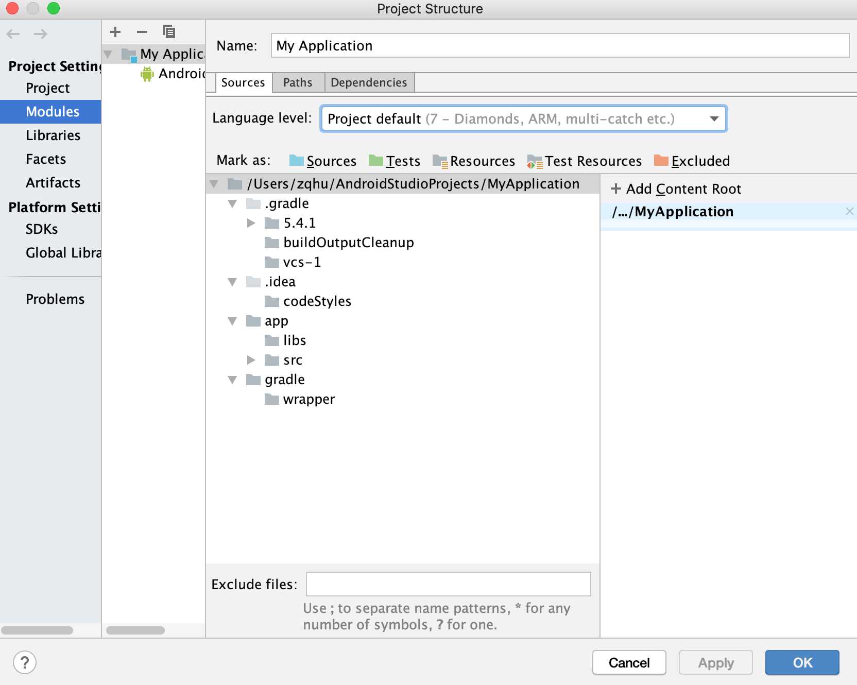The width and height of the screenshot is (857, 685).
Task: Select the codeStyles folder
Action: tap(307, 301)
